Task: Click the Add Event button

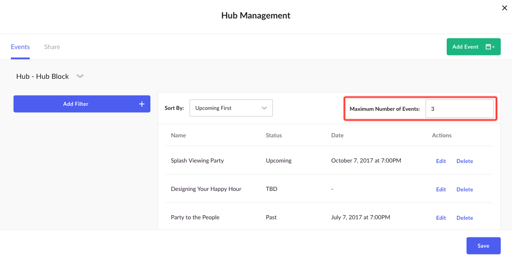Action: (x=473, y=47)
